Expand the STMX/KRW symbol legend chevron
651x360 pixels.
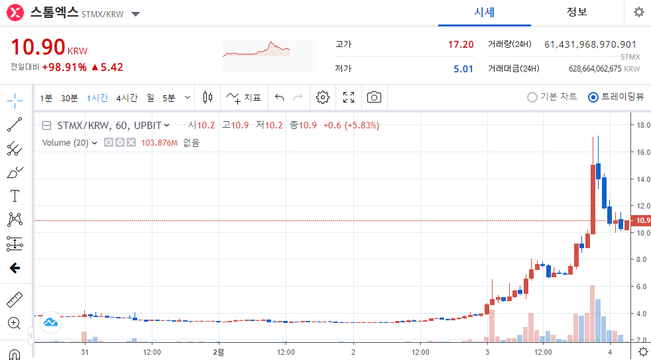tap(167, 125)
